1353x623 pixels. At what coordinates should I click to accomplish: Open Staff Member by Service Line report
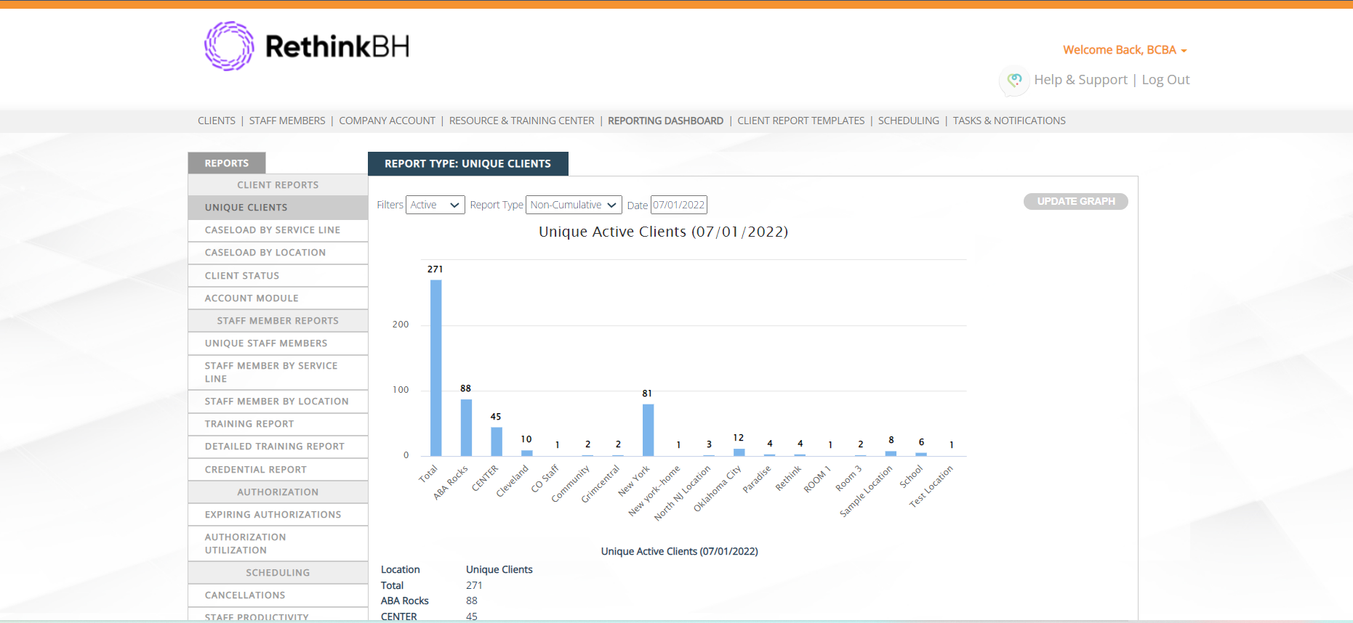click(x=278, y=372)
